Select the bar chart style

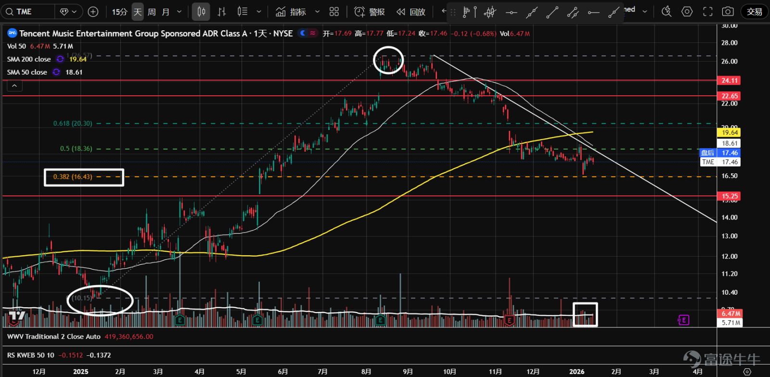(222, 12)
